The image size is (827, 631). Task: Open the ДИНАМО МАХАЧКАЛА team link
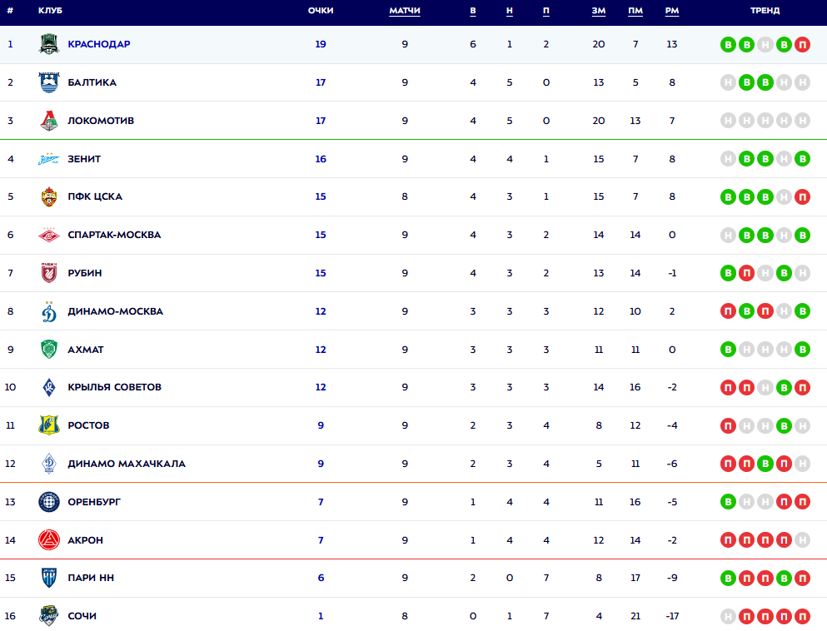(127, 464)
